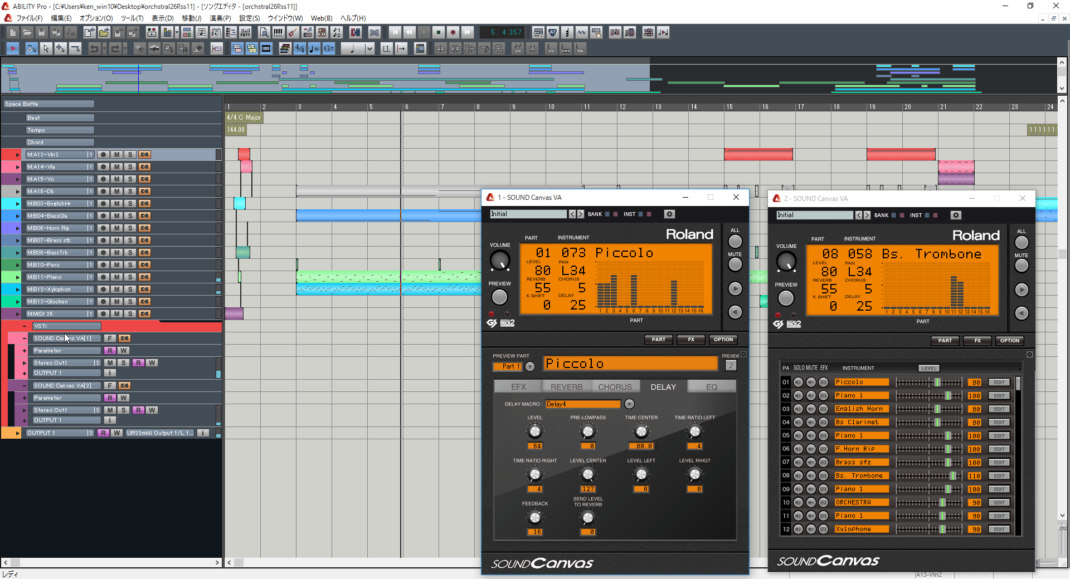Expand the bottom OUTPUT 1 track arrow
Screen dimensions: 1070x579
[17, 433]
